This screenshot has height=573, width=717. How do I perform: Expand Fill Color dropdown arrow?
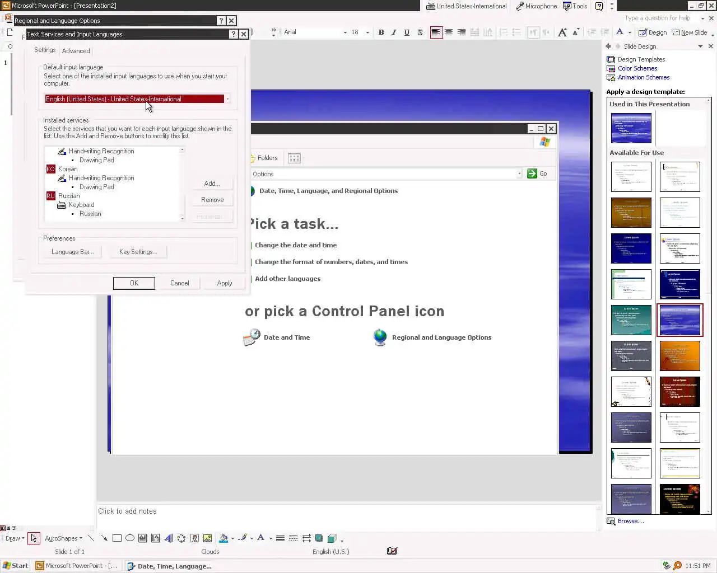click(232, 538)
